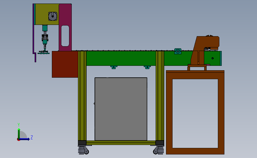Select the press machine's small support stand

[x=197, y=67]
